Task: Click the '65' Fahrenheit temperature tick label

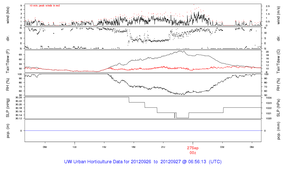Action: point(20,55)
